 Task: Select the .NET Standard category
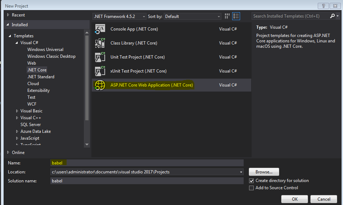[41, 77]
